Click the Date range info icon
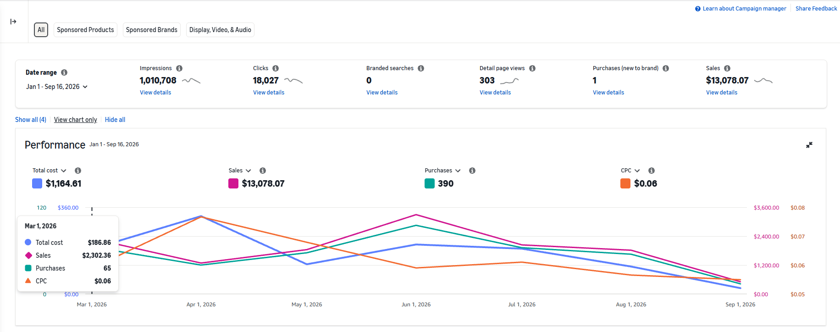This screenshot has width=840, height=332. pyautogui.click(x=64, y=72)
